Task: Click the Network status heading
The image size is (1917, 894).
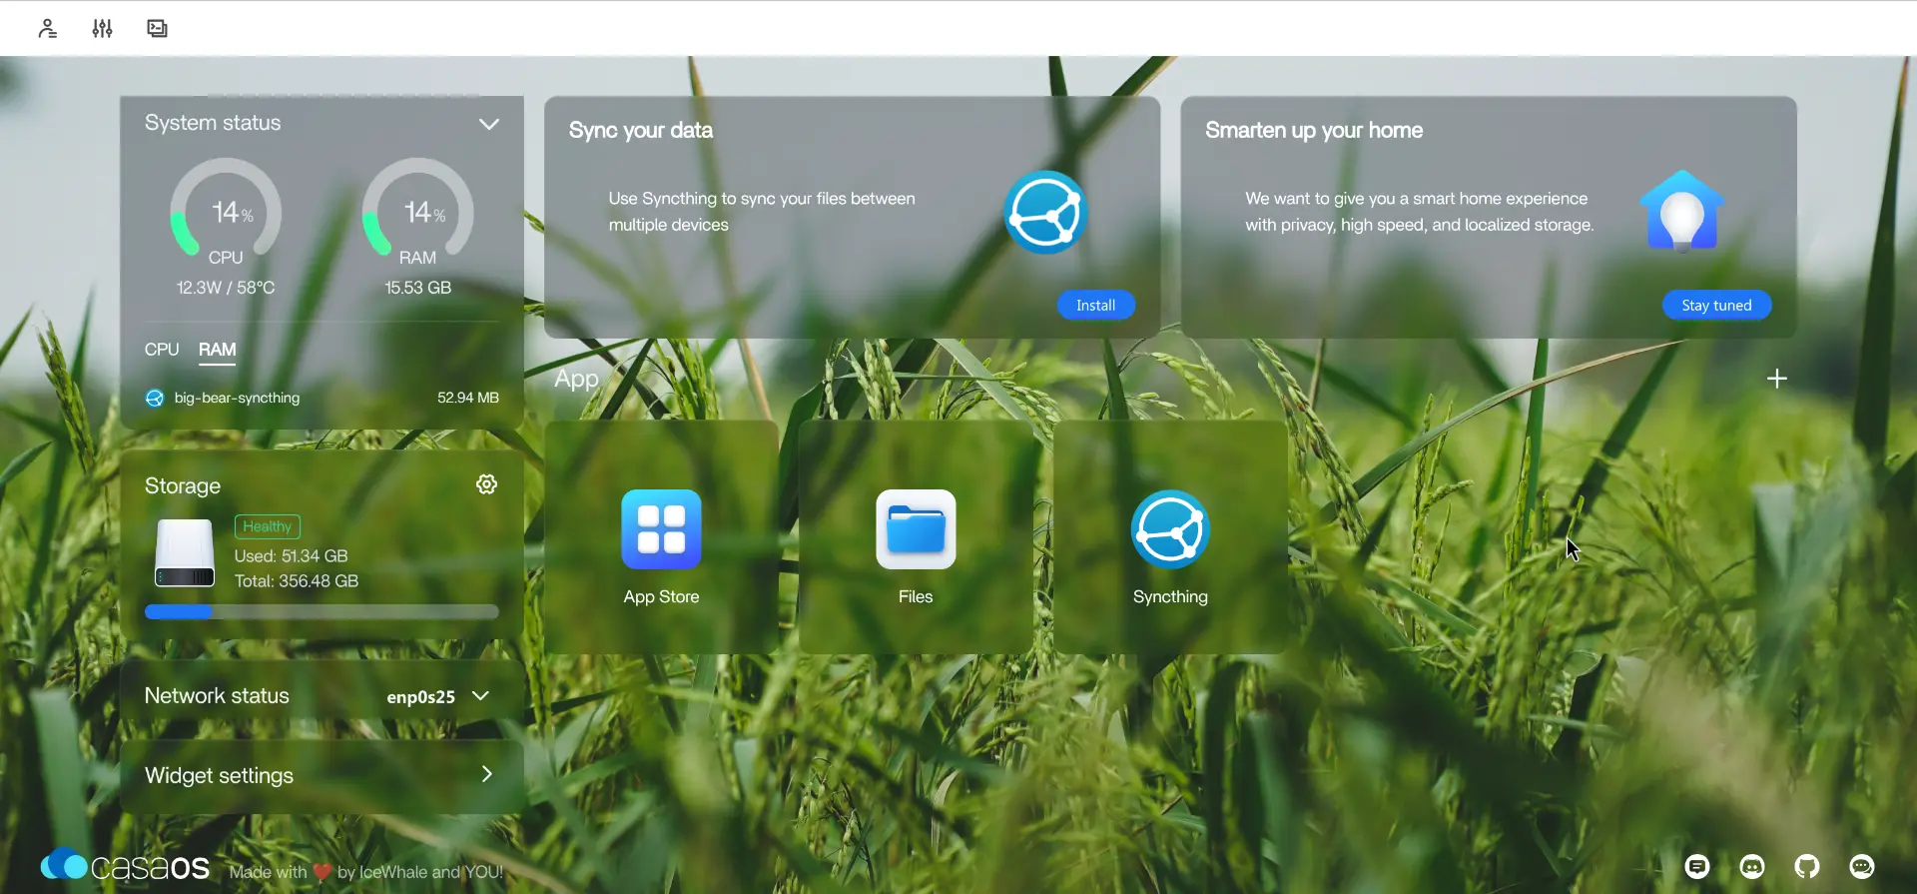Action: [217, 695]
